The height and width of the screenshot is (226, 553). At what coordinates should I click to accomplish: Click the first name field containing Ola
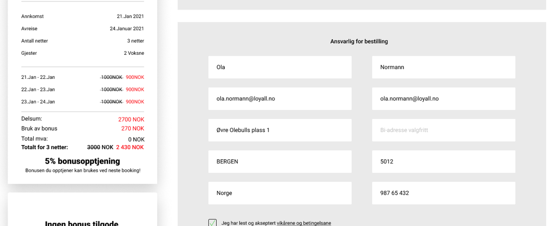tap(280, 67)
